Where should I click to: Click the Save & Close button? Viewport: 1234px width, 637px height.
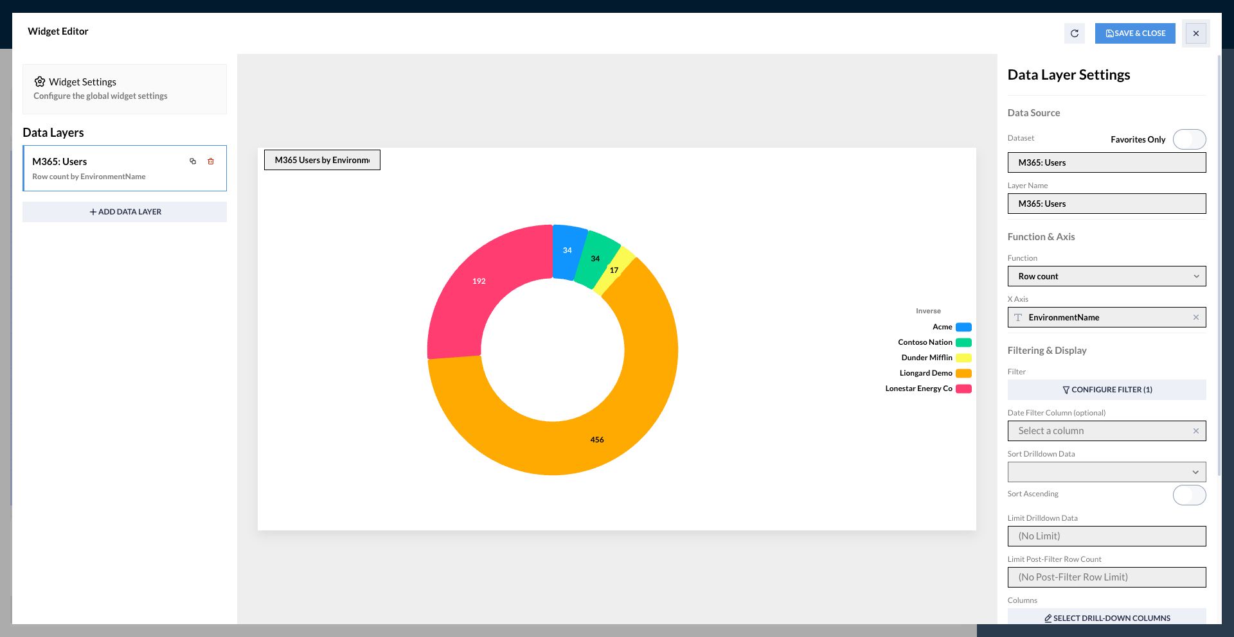pyautogui.click(x=1135, y=33)
